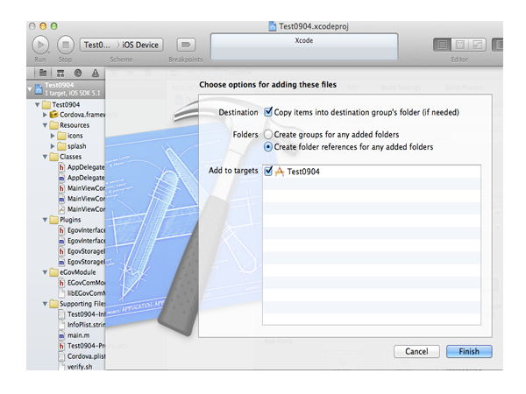
Task: Open the Project navigator folder icon
Action: [42, 73]
